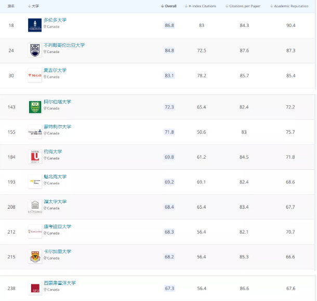Select overall score 86.8 cell

pos(169,25)
